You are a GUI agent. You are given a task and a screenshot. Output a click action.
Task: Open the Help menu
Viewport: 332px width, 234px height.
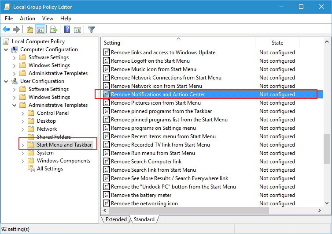tap(66, 19)
